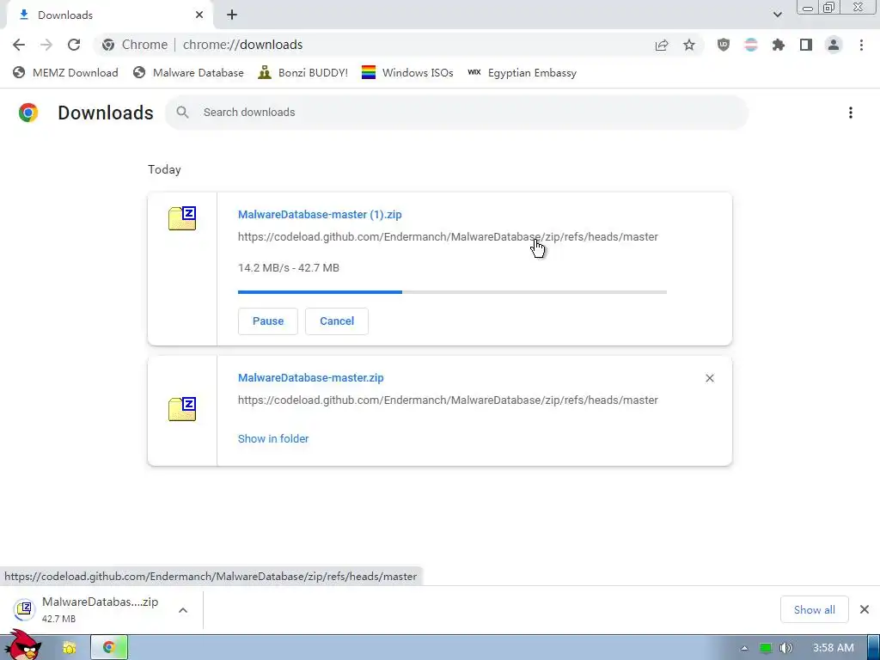The image size is (880, 660).
Task: Open the Malware Database bookmark
Action: (188, 73)
